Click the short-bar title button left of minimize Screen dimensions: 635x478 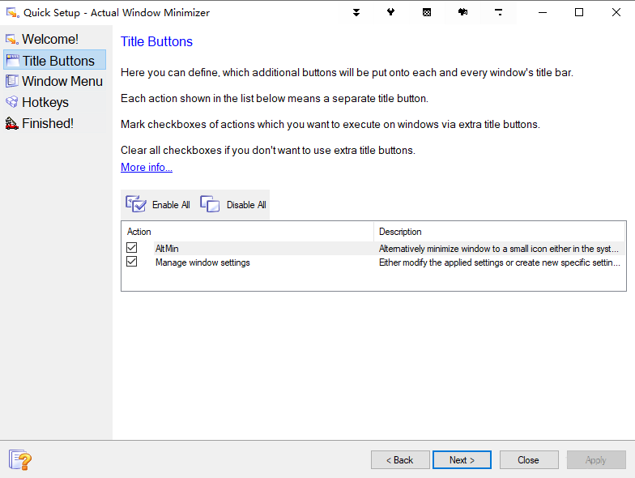[498, 12]
